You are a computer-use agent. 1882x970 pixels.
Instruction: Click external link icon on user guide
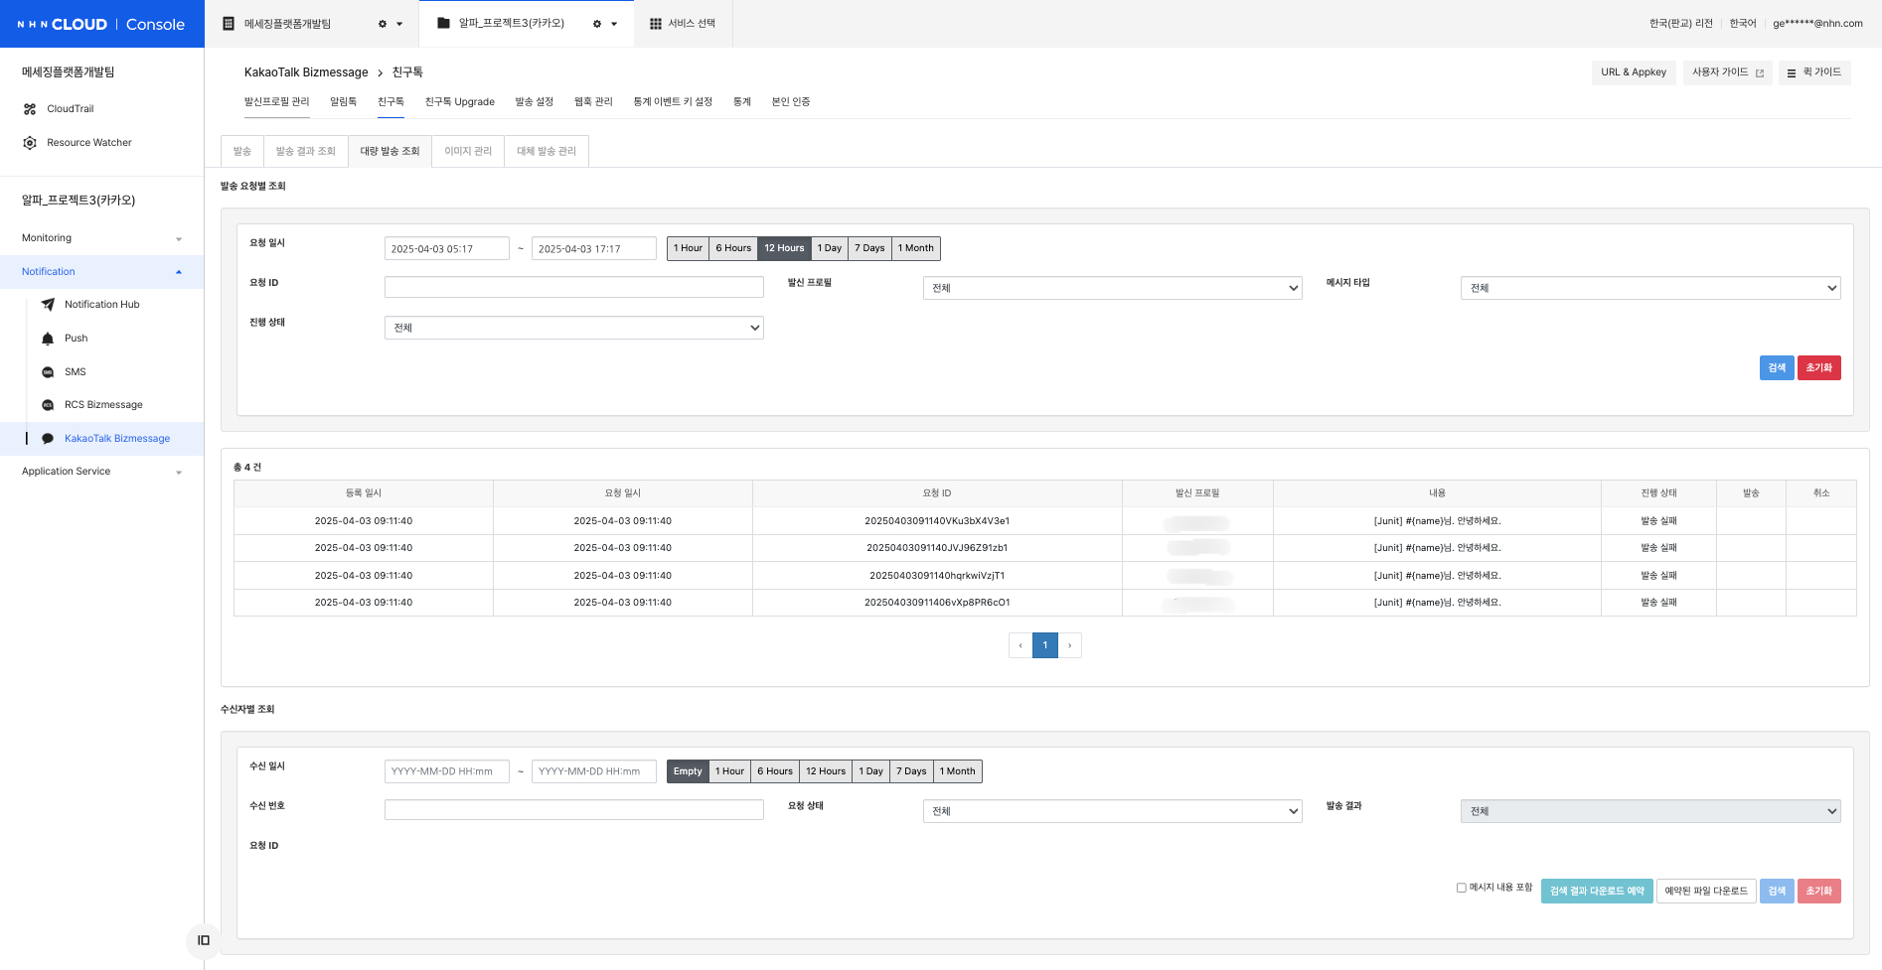click(1760, 72)
